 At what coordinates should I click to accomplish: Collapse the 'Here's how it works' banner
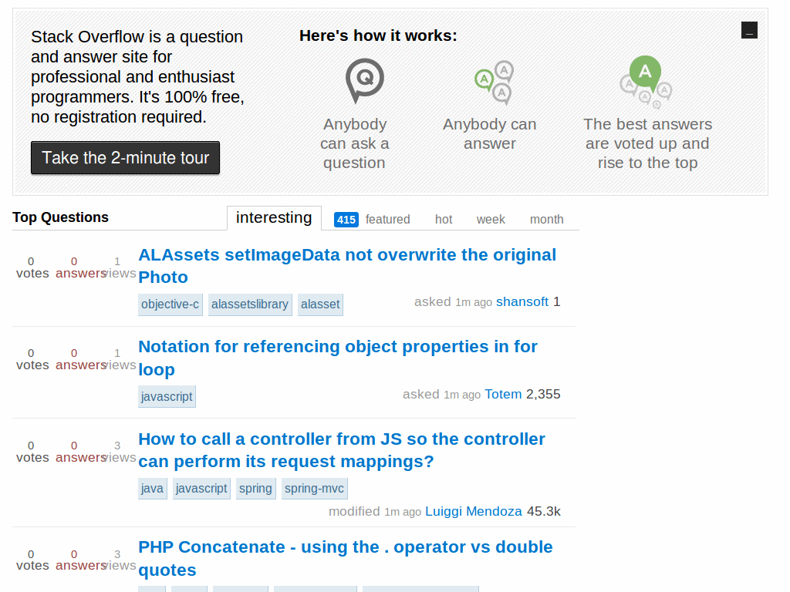click(x=749, y=29)
